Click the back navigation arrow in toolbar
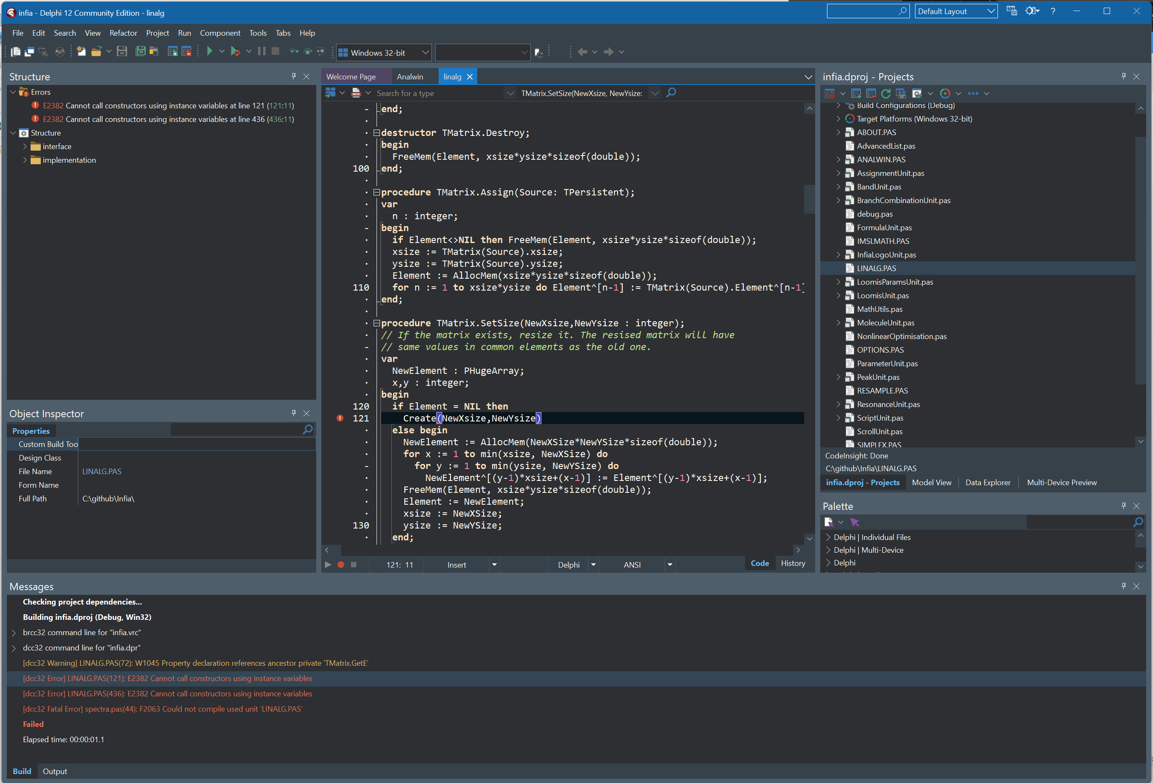1153x783 pixels. point(583,51)
